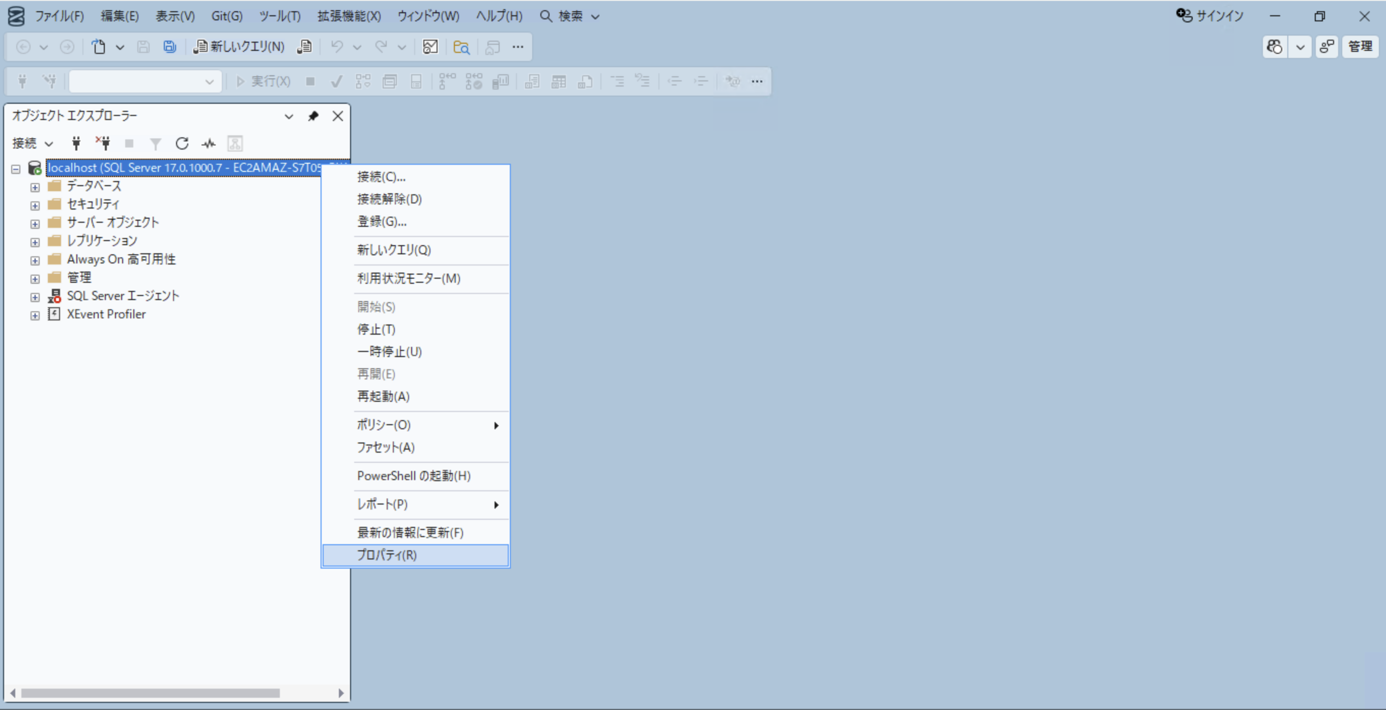
Task: Click the stop query square icon
Action: [310, 81]
